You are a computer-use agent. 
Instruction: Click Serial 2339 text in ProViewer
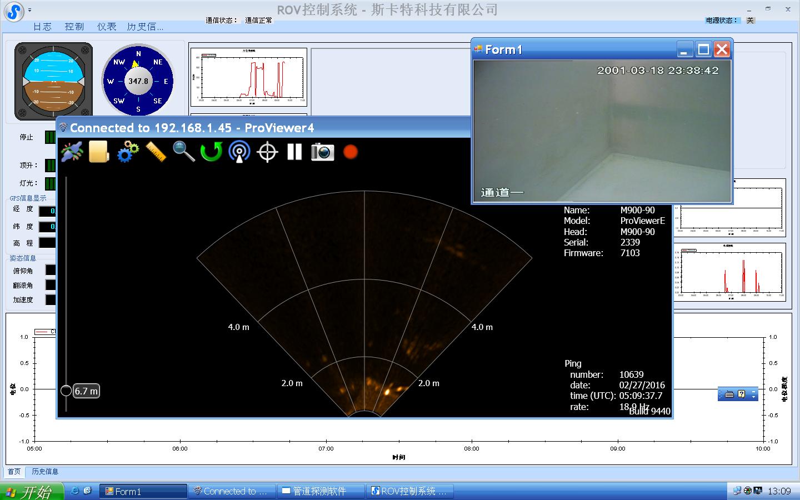click(x=630, y=242)
